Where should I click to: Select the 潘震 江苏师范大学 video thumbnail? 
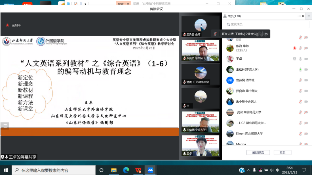point(200,74)
